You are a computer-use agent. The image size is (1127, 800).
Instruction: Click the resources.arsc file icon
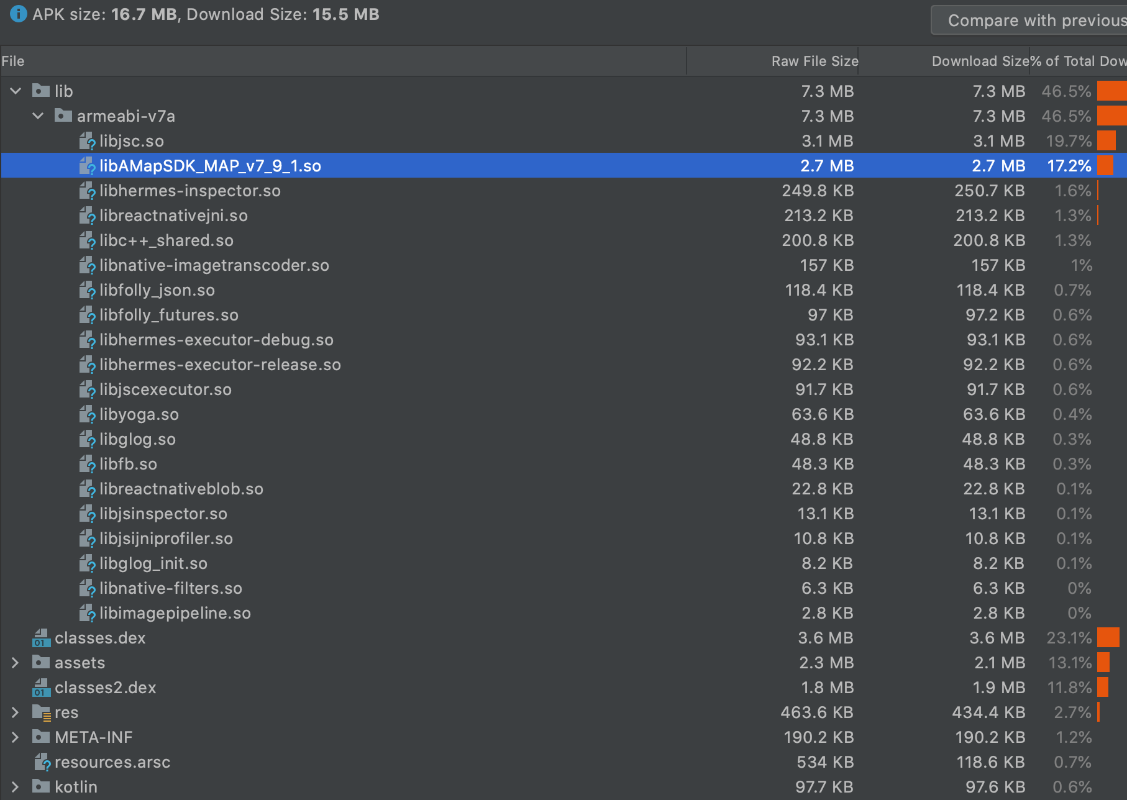(42, 762)
